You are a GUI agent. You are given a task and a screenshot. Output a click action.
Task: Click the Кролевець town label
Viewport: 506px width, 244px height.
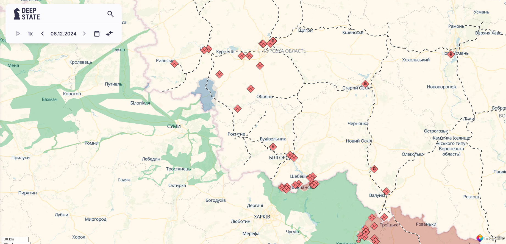pyautogui.click(x=81, y=62)
